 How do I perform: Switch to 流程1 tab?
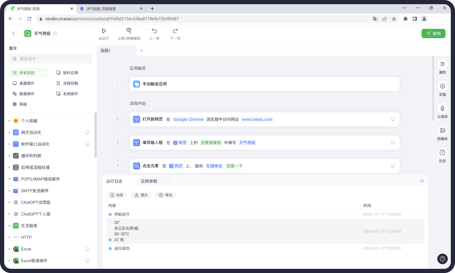coord(116,51)
